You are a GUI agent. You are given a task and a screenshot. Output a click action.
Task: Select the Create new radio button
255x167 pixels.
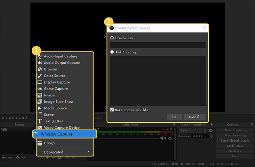pos(112,38)
